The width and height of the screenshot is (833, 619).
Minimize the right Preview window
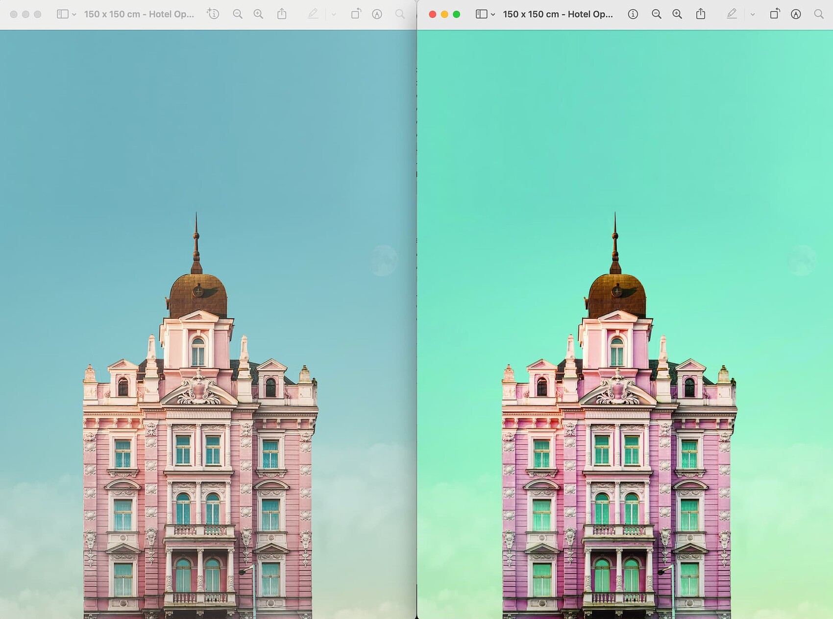444,14
